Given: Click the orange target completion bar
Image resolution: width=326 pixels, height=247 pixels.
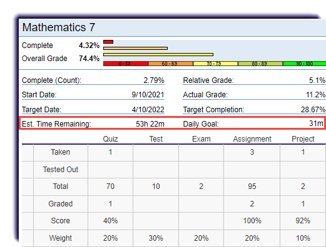Looking at the screenshot, I should [135, 48].
